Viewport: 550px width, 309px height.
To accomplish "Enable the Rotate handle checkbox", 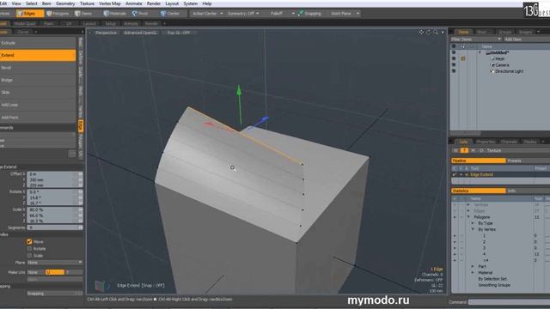I will pyautogui.click(x=29, y=249).
